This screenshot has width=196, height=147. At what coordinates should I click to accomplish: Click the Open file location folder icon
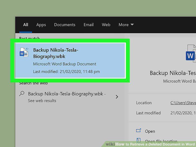click(138, 140)
